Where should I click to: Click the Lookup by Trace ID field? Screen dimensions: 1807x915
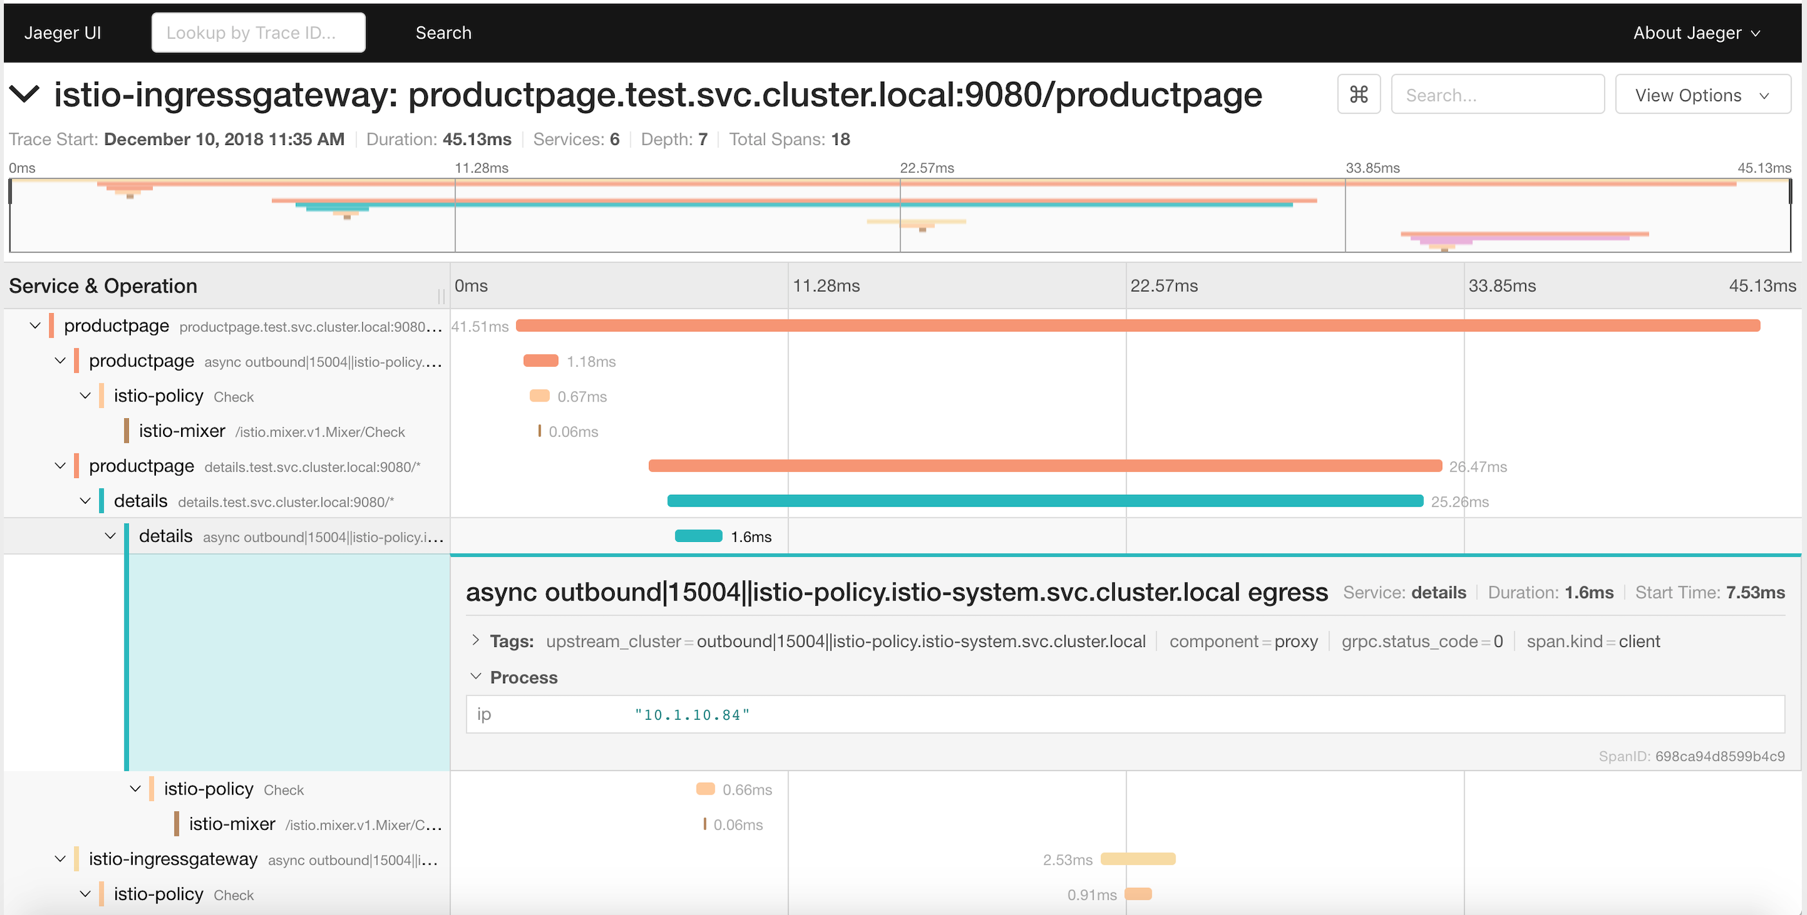pos(258,32)
